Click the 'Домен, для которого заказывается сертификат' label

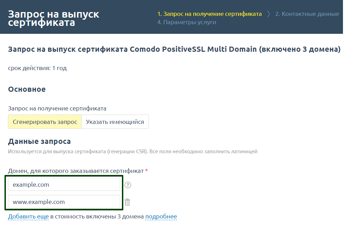coord(76,171)
